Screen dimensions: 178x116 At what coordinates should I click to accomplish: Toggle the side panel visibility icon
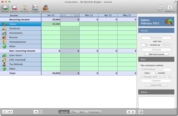(141, 112)
